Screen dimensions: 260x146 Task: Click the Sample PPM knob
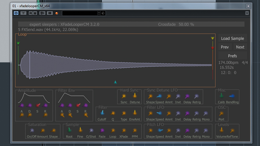[x=135, y=131]
